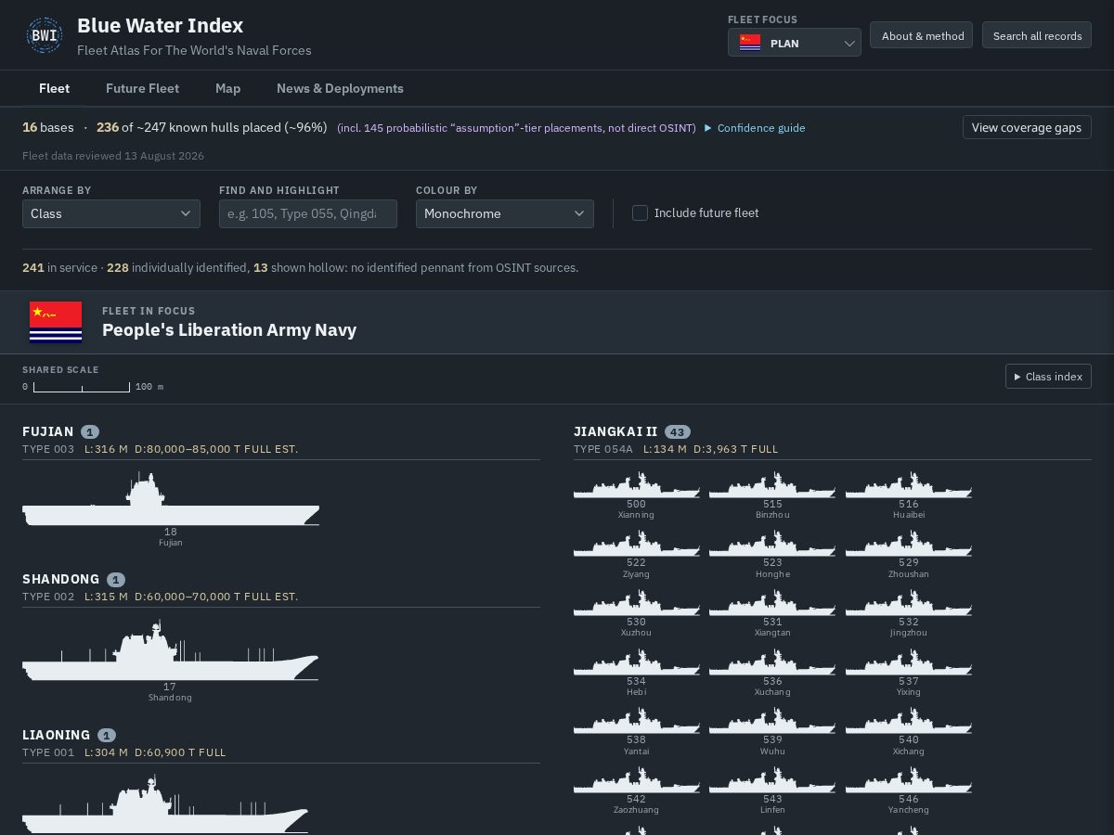Click the LIAONING class heading

point(57,735)
